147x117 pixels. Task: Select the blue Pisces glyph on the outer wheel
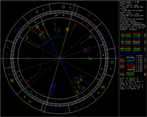pos(107,36)
